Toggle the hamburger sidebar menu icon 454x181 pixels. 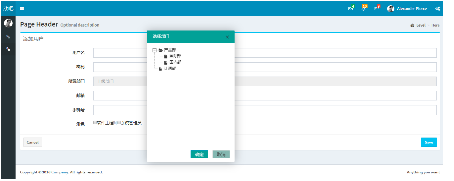[x=22, y=9]
